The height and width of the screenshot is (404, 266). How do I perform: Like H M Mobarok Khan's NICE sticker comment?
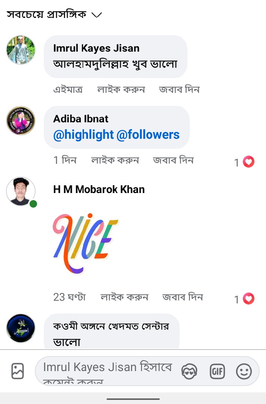[x=124, y=297]
